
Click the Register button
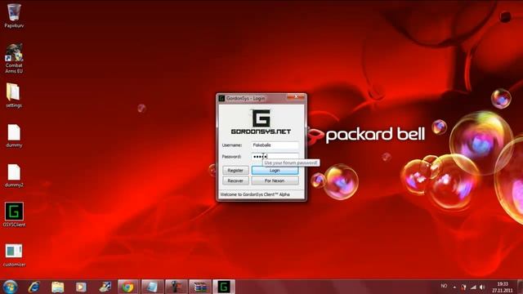click(235, 171)
